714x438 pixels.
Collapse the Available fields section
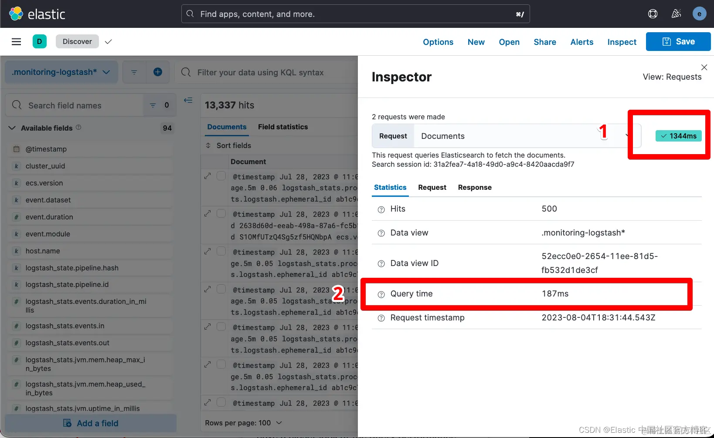[12, 128]
